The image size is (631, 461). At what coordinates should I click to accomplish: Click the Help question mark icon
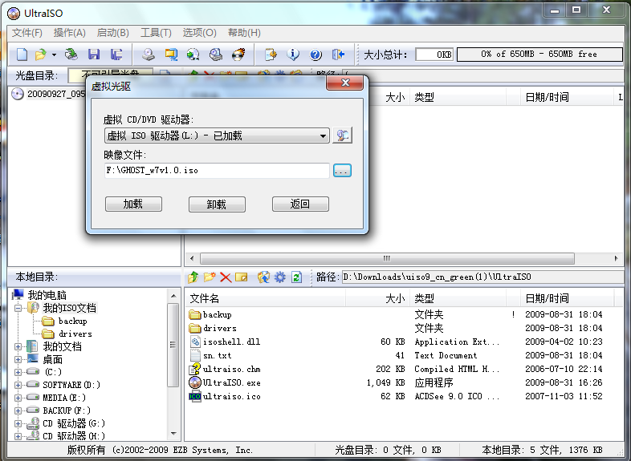pyautogui.click(x=316, y=55)
